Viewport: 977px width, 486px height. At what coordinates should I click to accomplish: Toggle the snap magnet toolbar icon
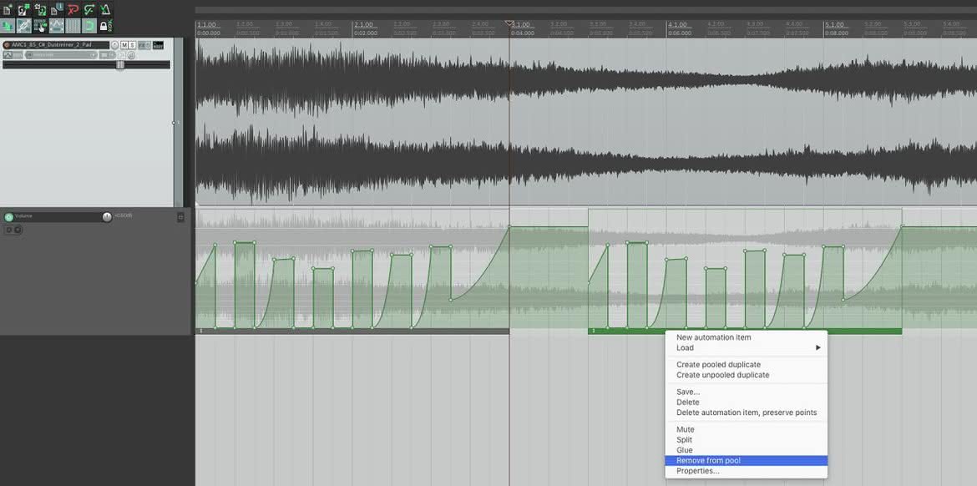pos(89,26)
